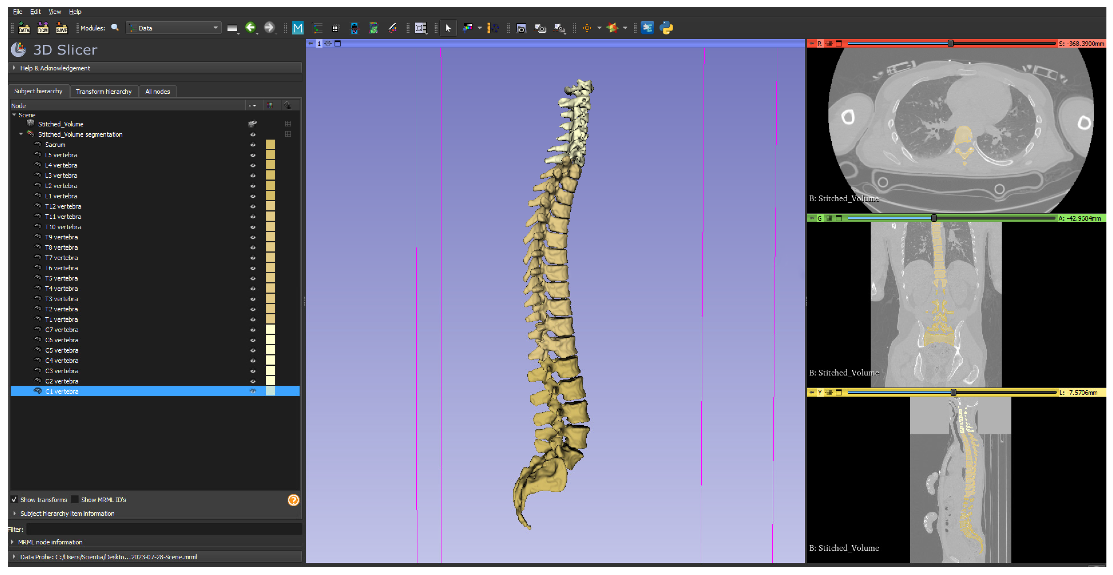Toggle visibility of T12 vertebra
Viewport: 1113px width, 575px height.
click(x=253, y=207)
